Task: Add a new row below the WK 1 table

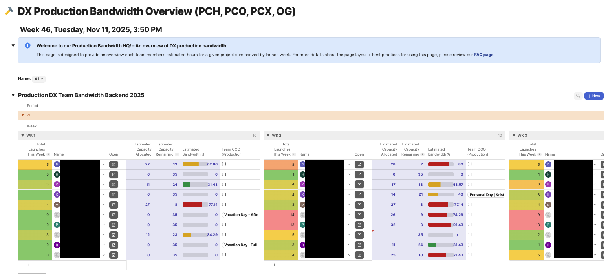Action: point(29,265)
